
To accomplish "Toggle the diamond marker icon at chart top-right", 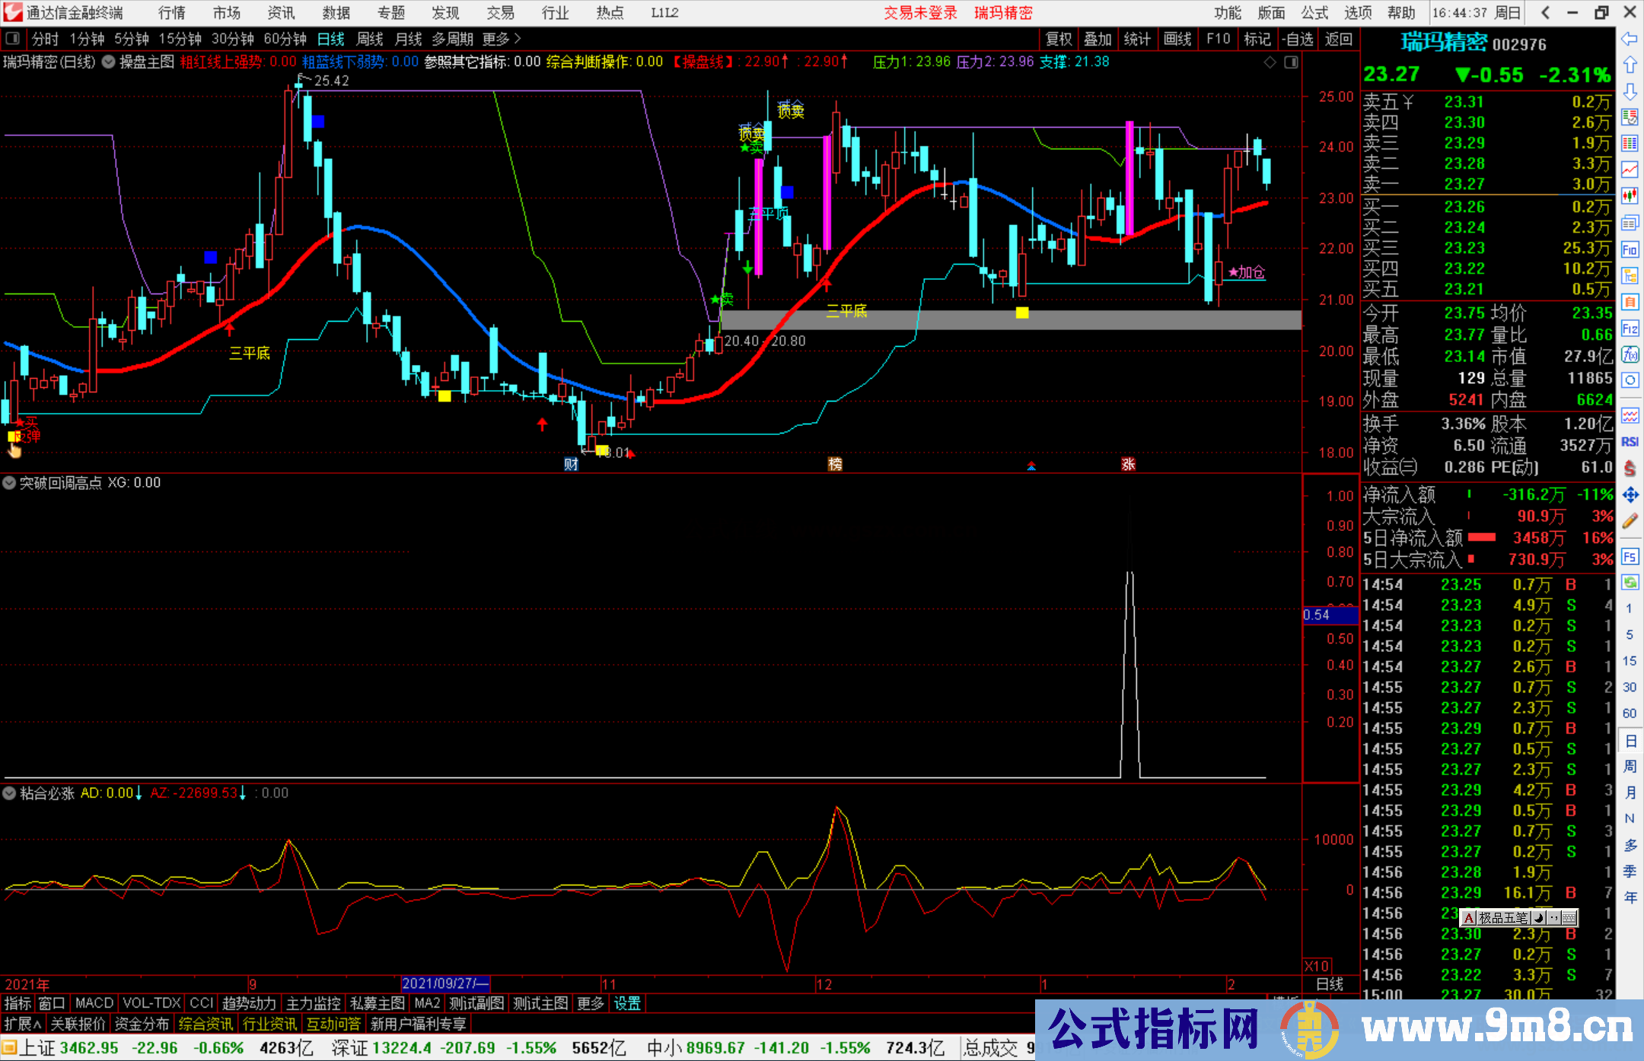I will (1270, 62).
